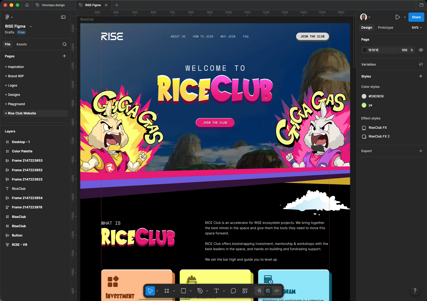
Task: Click the Free plan badge
Action: 21,32
